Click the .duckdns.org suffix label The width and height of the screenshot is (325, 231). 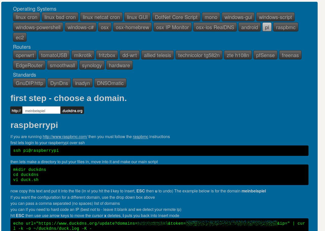point(72,111)
